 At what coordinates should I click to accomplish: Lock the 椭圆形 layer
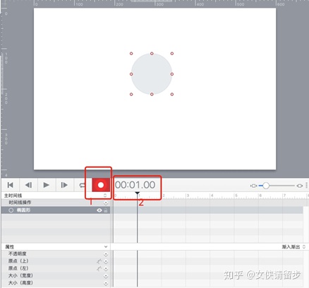106,210
